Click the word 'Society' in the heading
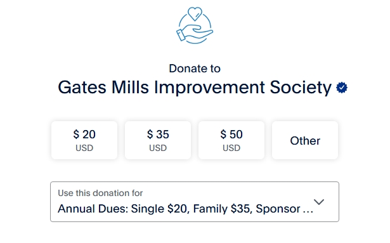This screenshot has width=390, height=243. (x=301, y=88)
